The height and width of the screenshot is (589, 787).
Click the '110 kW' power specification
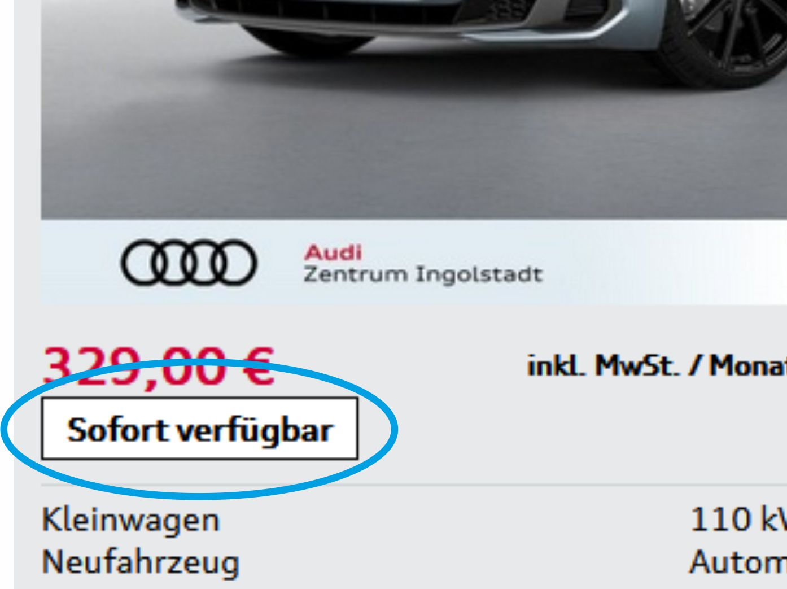pos(738,520)
